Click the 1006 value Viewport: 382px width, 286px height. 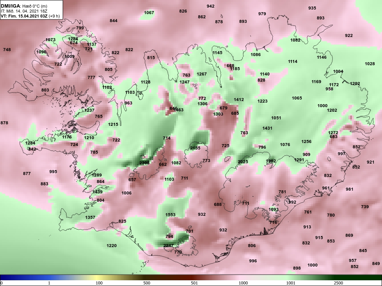[126, 193]
